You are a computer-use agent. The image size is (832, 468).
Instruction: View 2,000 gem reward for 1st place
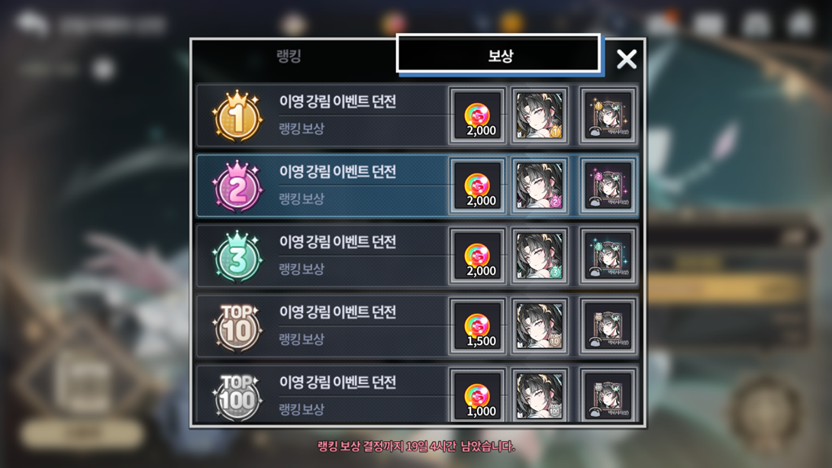click(478, 116)
